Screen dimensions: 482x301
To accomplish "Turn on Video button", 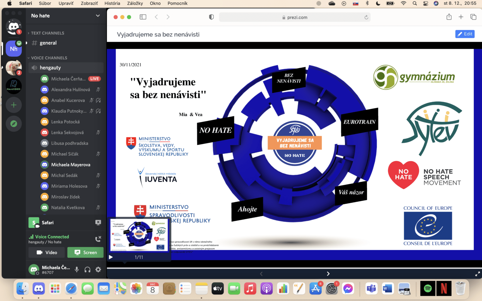I will click(47, 252).
